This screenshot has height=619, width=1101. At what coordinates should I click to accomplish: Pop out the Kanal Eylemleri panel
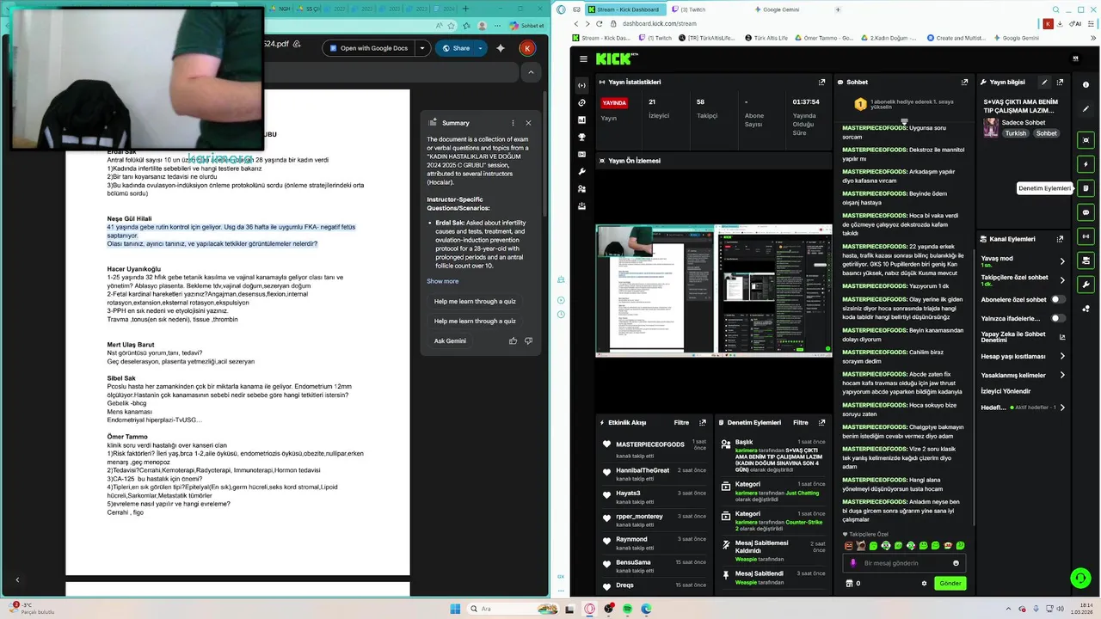pyautogui.click(x=1060, y=239)
